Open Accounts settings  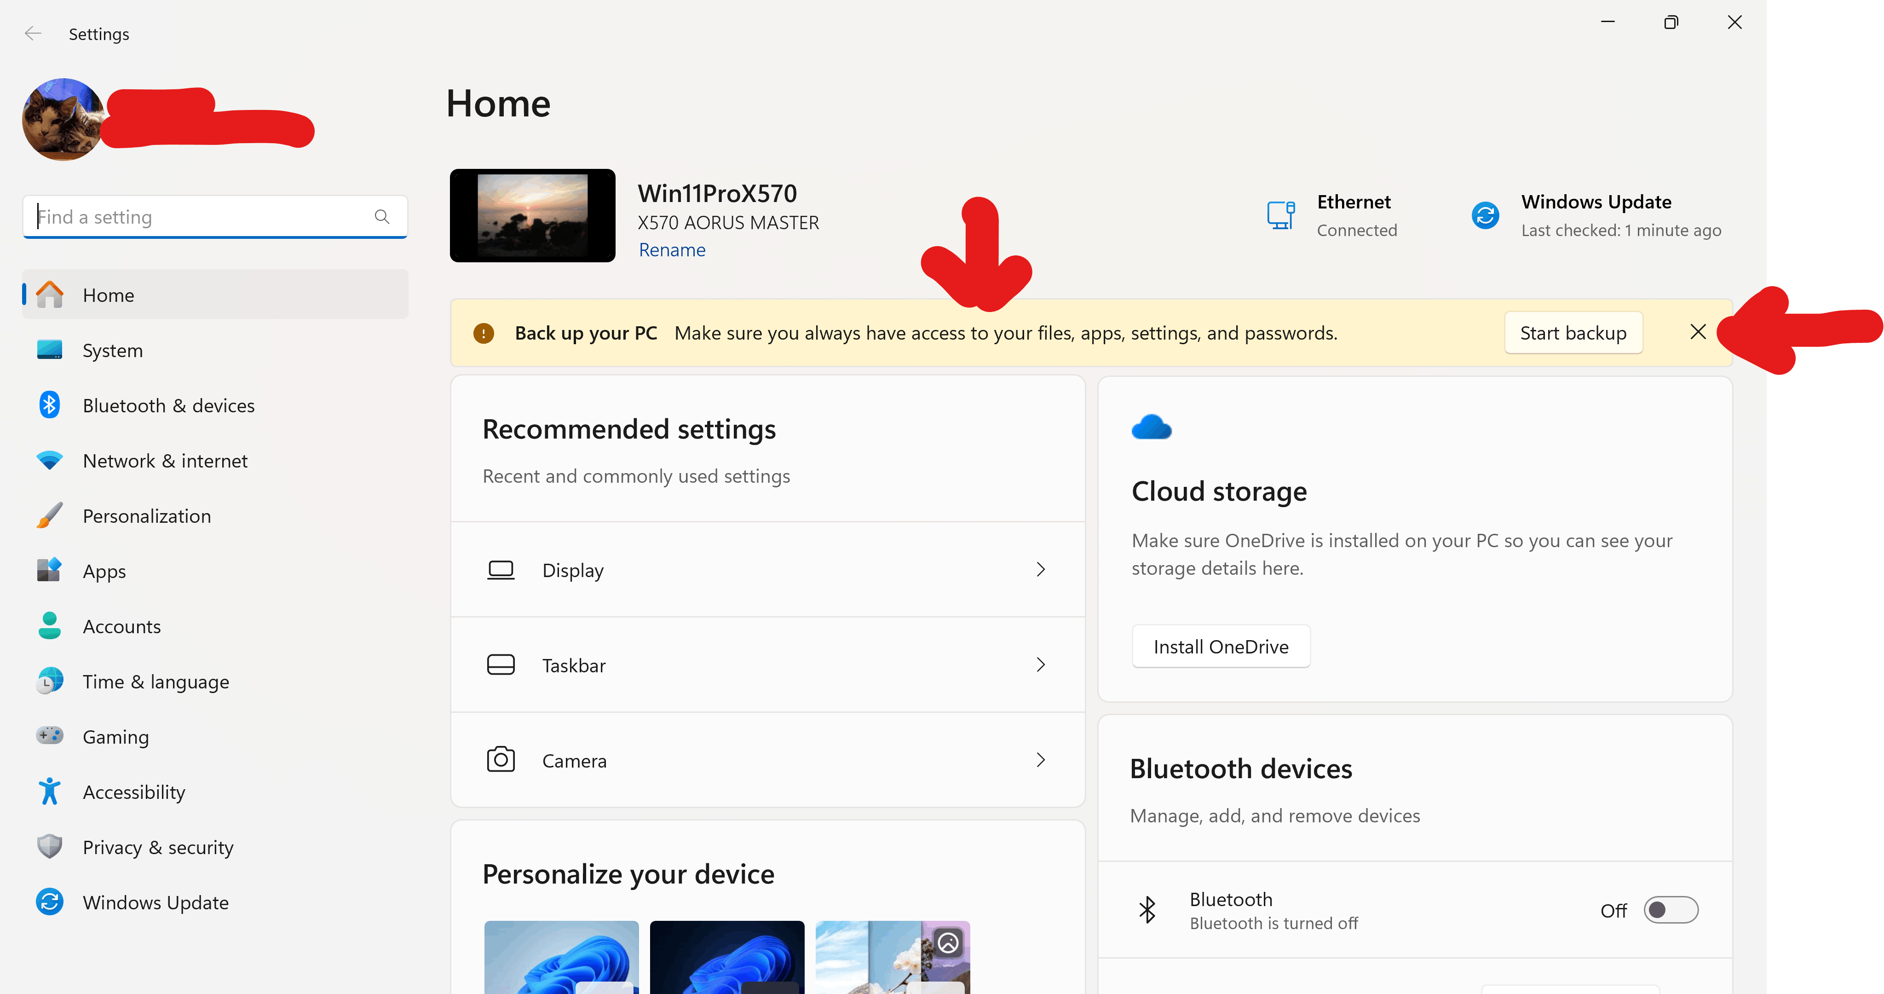point(215,626)
